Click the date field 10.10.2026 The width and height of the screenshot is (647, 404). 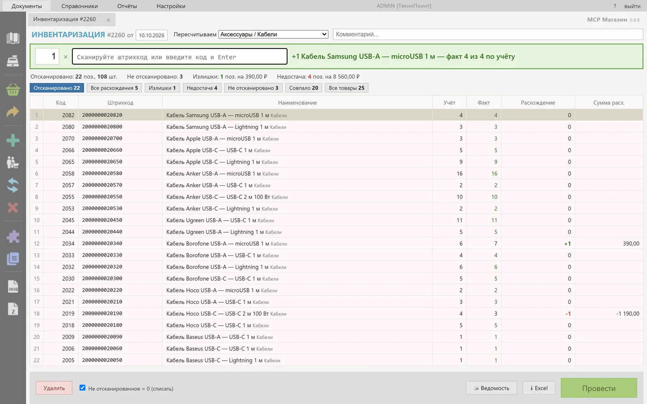152,35
